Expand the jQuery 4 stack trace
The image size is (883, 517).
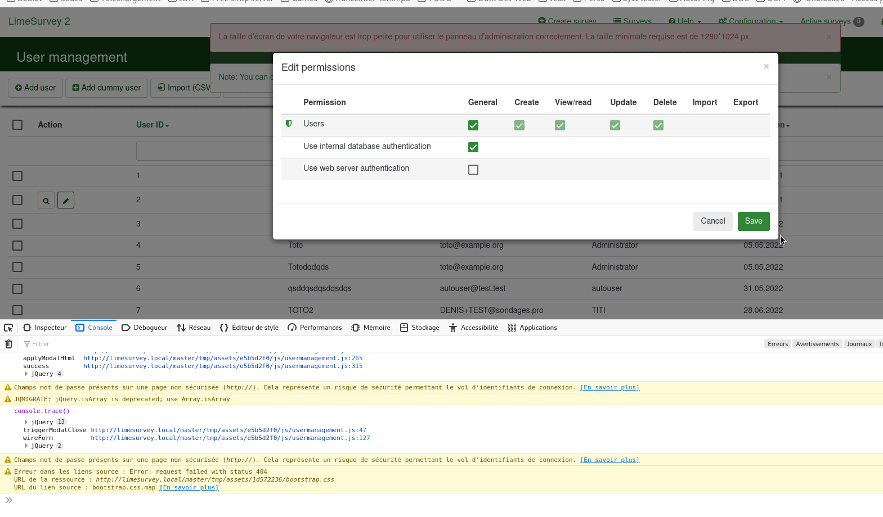[26, 374]
